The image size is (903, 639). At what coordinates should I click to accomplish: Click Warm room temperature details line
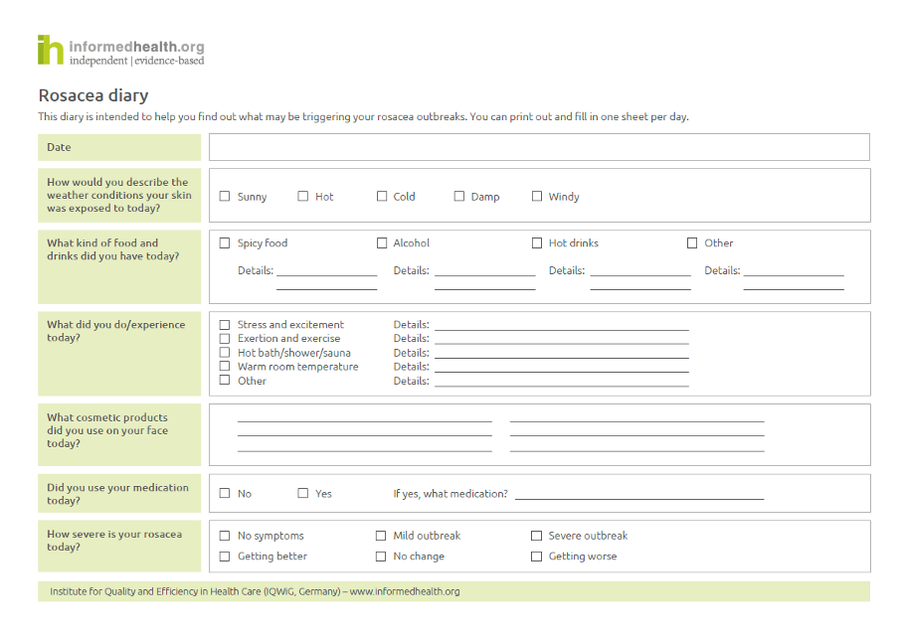point(562,370)
